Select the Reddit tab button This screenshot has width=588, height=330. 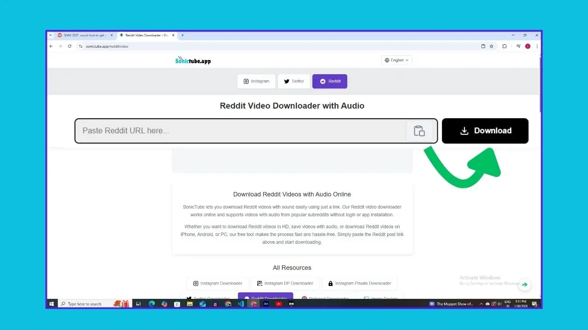tap(330, 81)
